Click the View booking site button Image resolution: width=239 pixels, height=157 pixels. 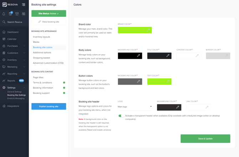click(49, 22)
